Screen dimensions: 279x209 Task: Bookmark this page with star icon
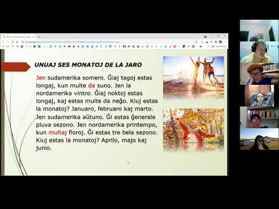(x=196, y=42)
